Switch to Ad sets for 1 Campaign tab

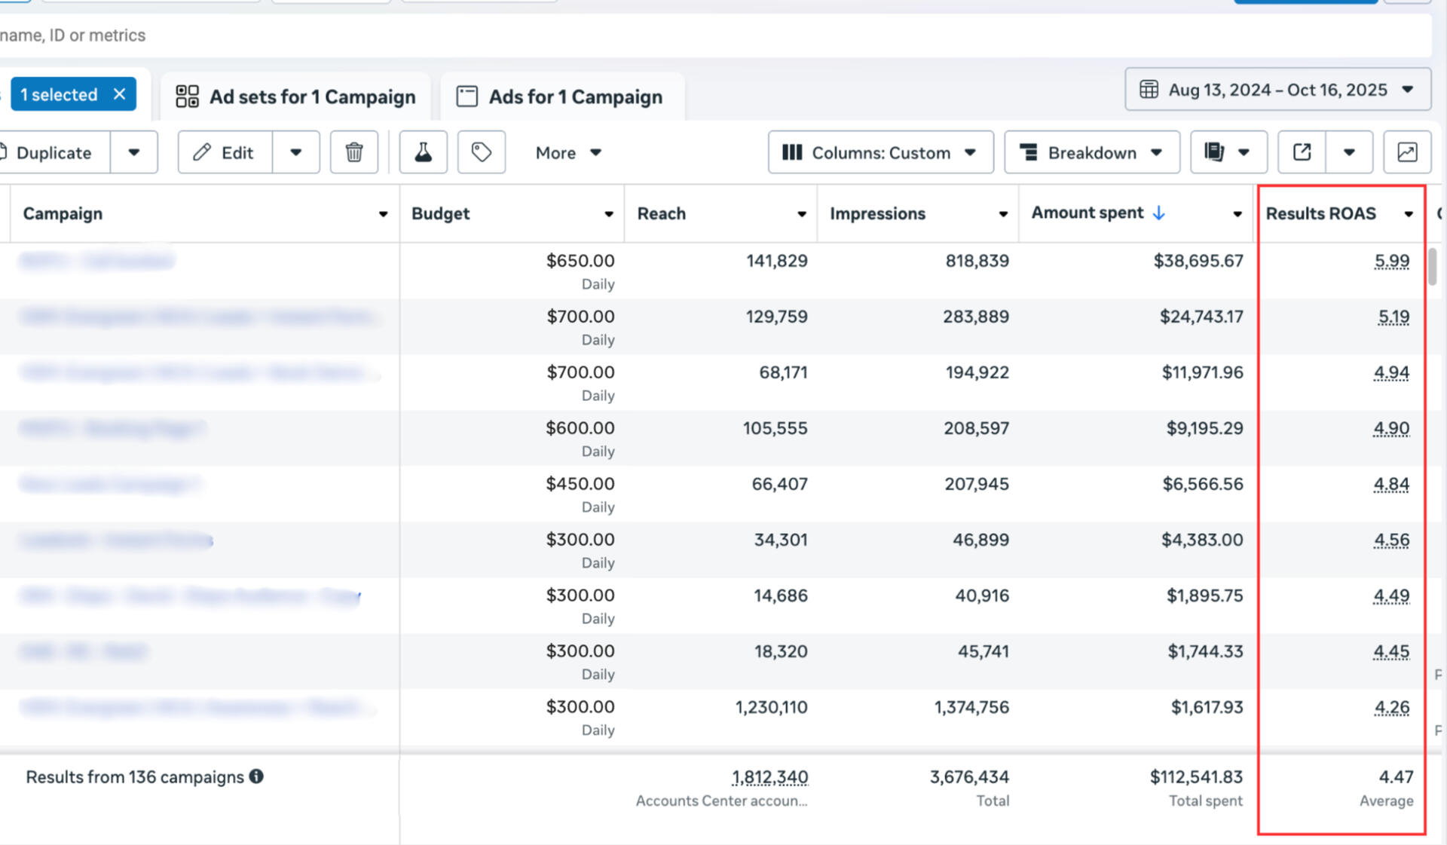tap(295, 96)
